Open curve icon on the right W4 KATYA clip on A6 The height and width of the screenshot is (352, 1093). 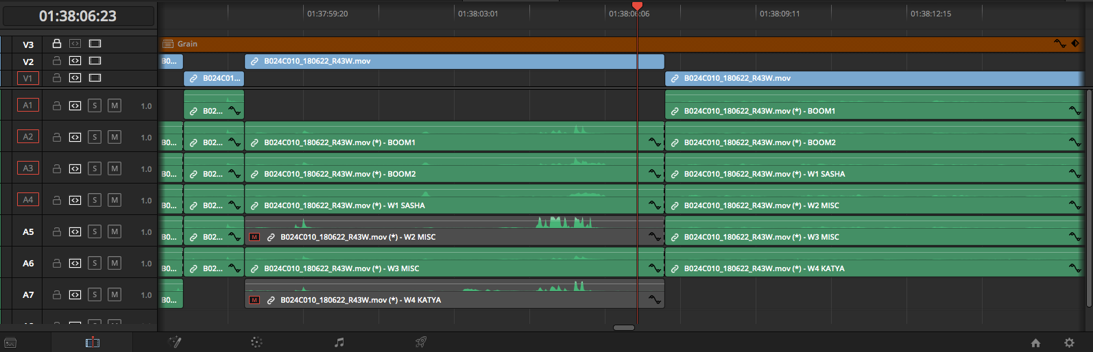point(1074,268)
